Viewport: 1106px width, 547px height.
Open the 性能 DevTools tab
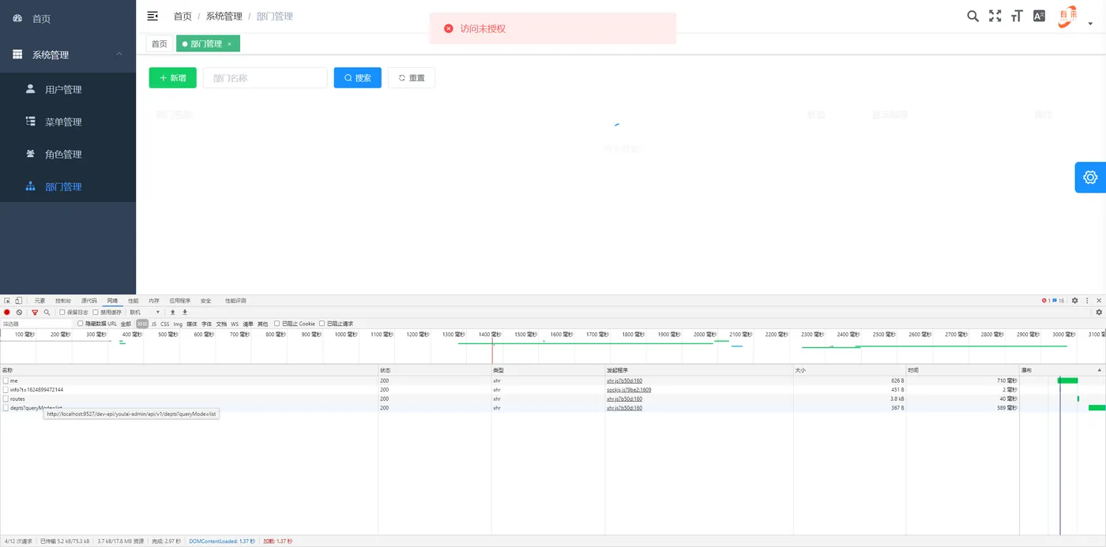point(133,301)
